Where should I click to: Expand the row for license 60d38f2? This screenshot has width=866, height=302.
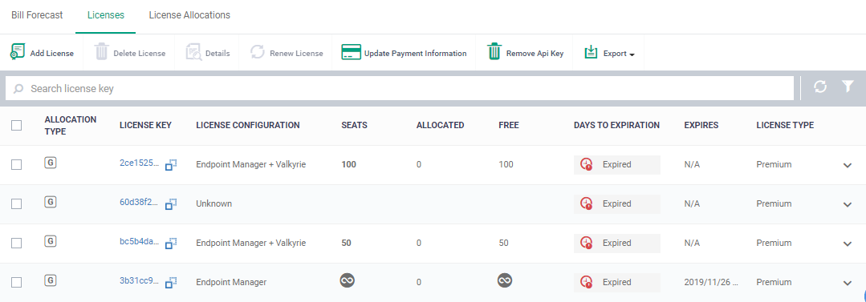pos(848,204)
